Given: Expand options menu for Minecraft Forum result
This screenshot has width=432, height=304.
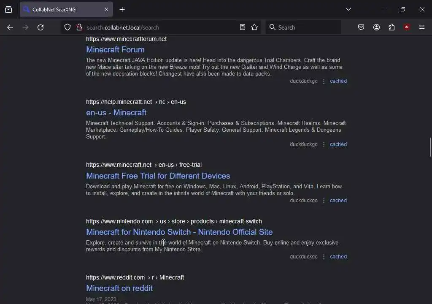Looking at the screenshot, I should click(324, 81).
